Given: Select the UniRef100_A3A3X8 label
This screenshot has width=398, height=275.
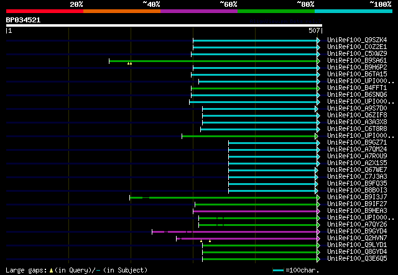Looking at the screenshot, I should (x=357, y=122).
